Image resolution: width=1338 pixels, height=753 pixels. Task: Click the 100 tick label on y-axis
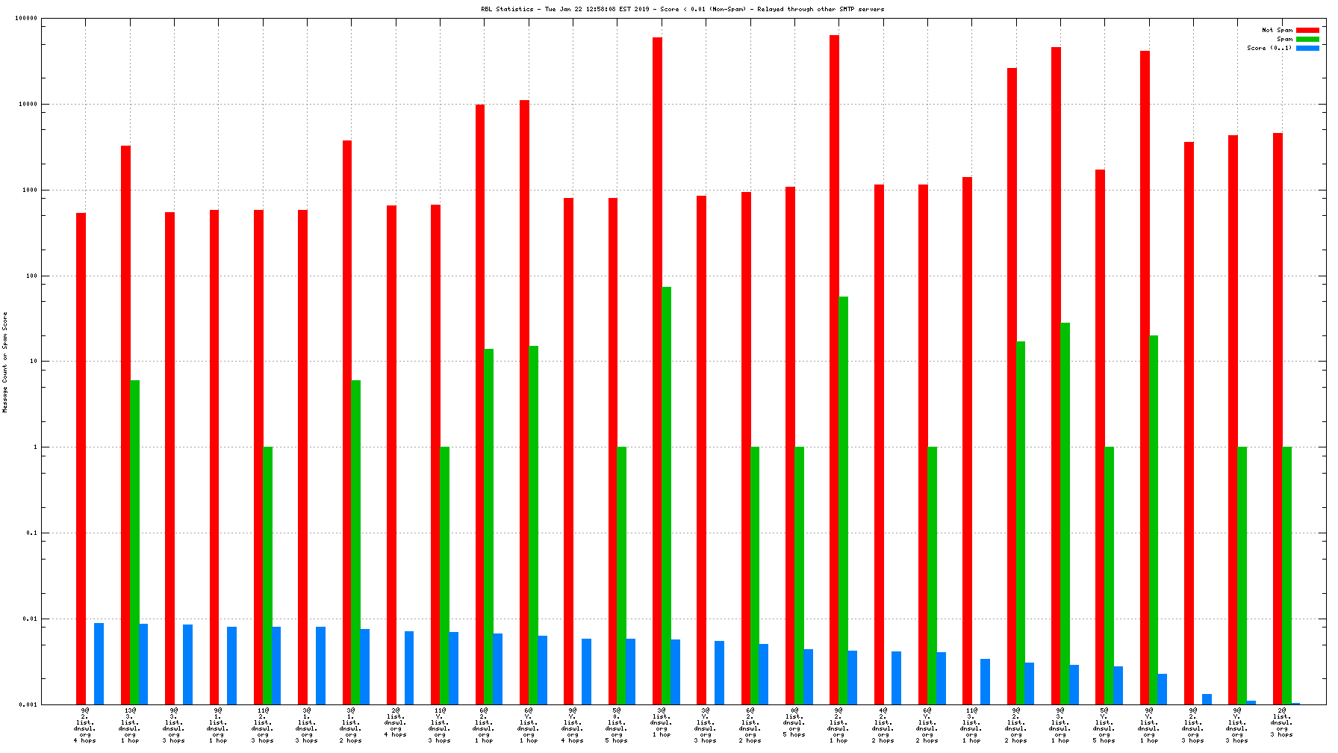coord(31,276)
